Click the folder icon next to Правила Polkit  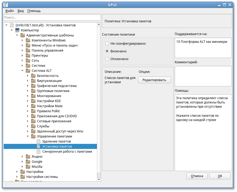pos(33,111)
